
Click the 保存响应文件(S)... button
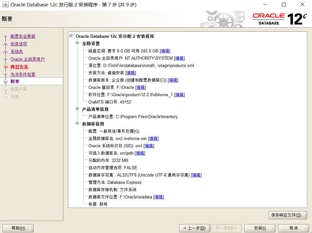click(x=288, y=215)
